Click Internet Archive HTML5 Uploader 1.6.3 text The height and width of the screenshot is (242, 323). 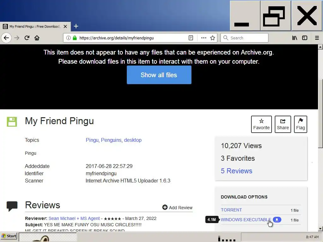coord(128,181)
